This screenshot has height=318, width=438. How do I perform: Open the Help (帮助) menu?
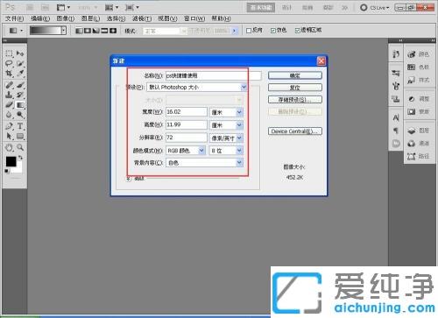tap(221, 18)
